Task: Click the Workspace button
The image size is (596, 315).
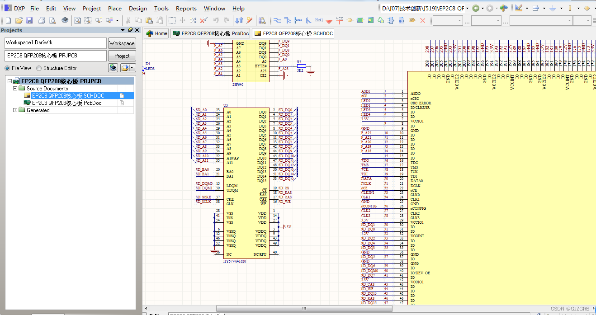Action: point(122,43)
